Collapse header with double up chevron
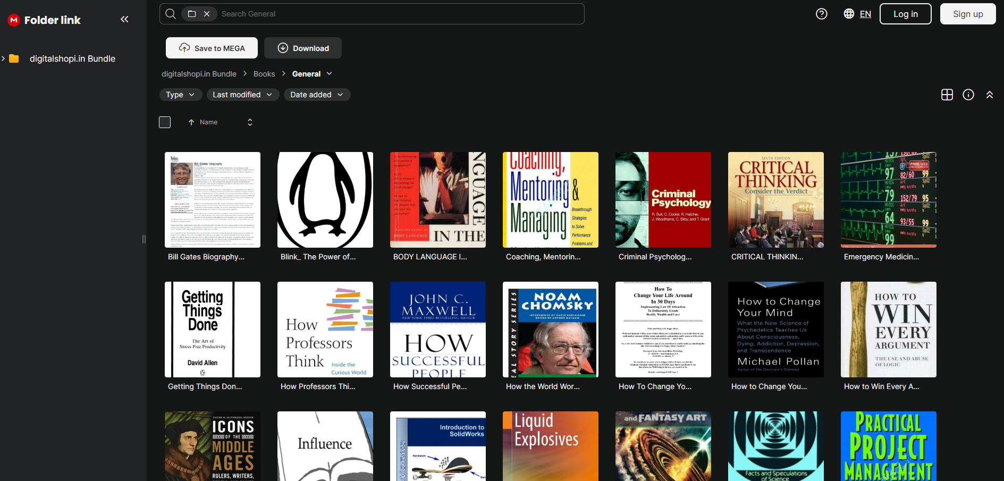1004x481 pixels. (990, 95)
